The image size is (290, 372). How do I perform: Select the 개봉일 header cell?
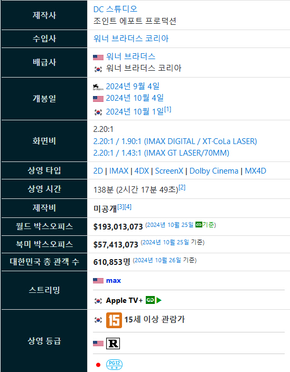(x=44, y=99)
